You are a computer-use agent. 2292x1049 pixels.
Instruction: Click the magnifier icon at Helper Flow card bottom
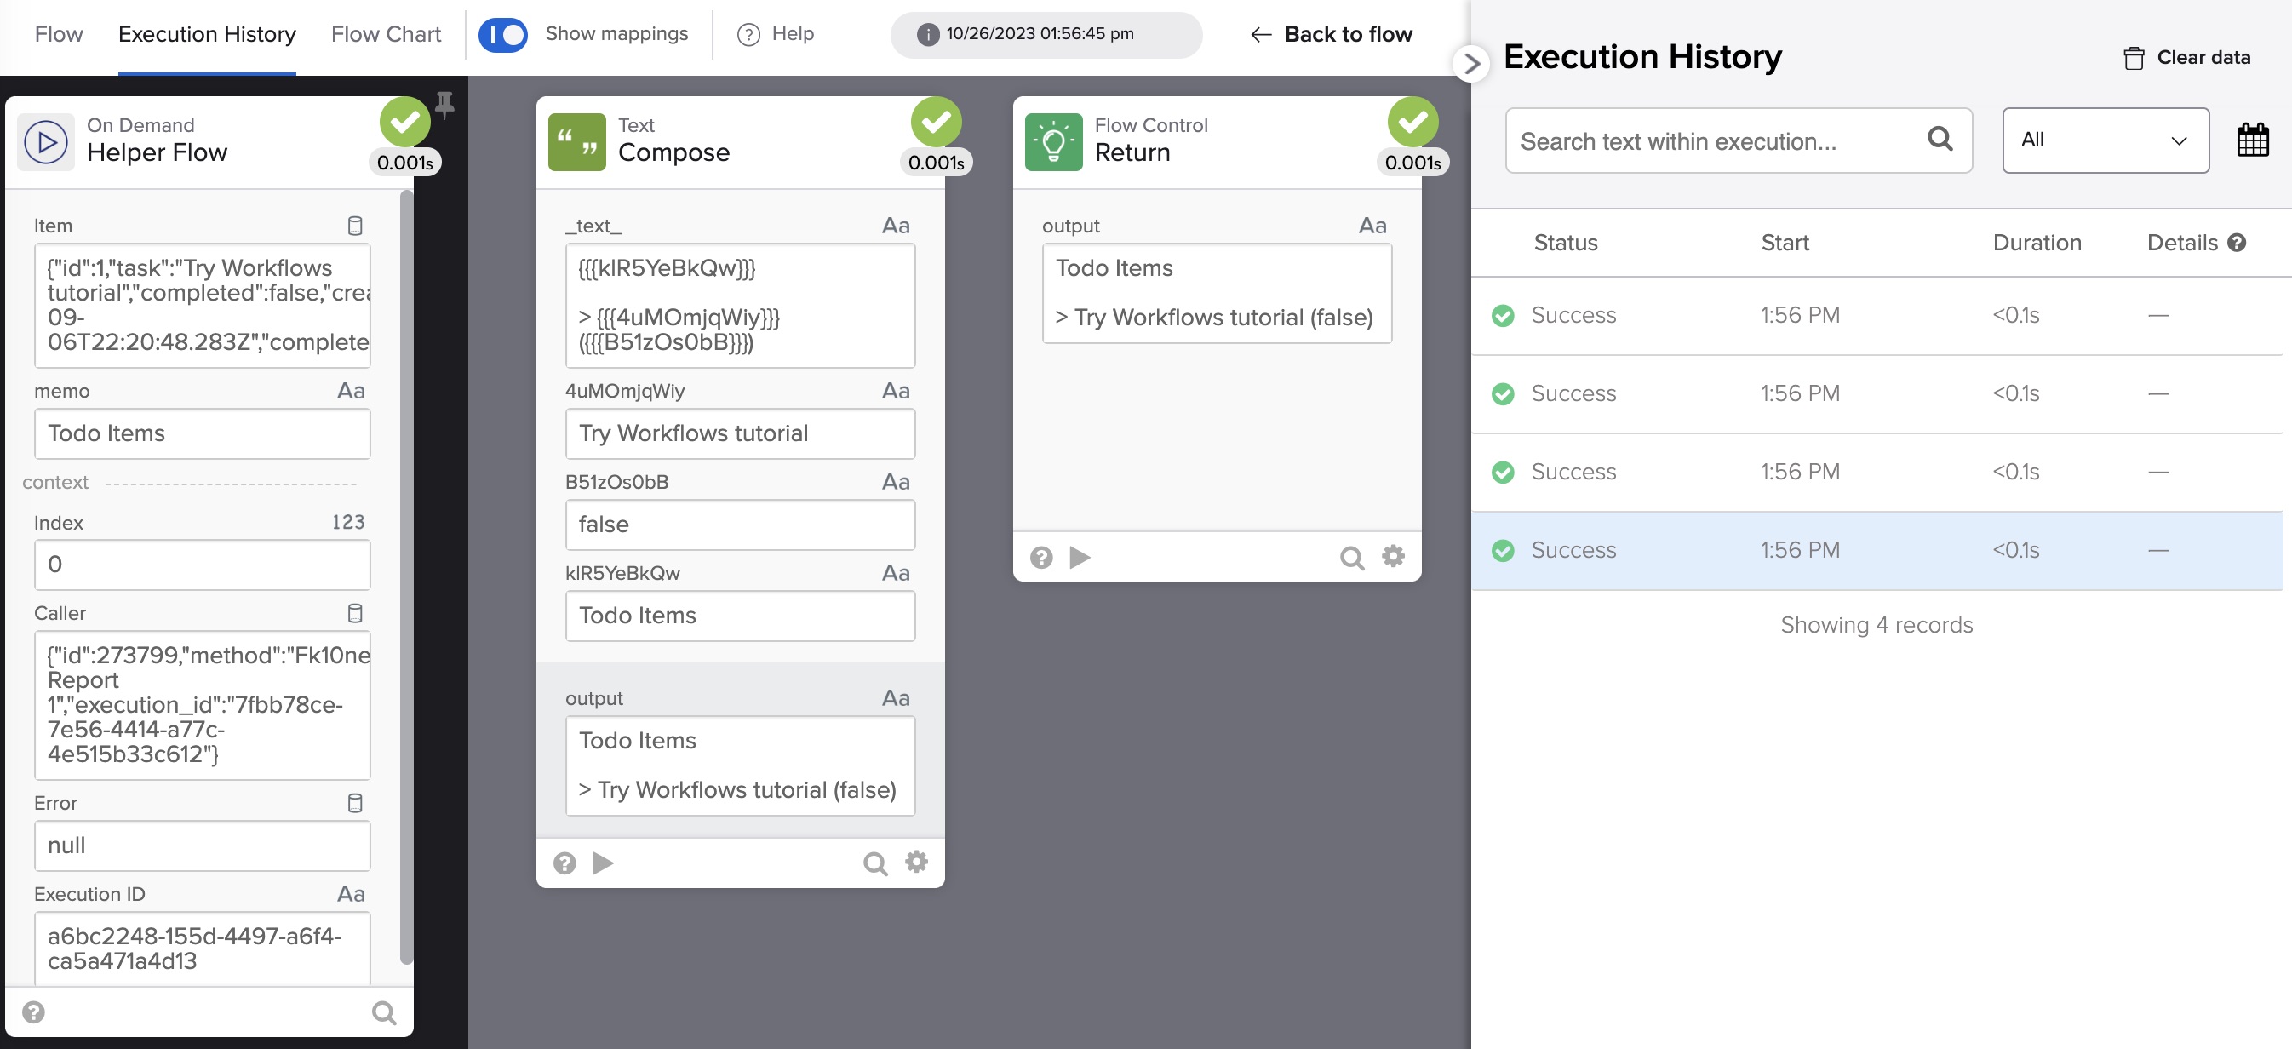(x=383, y=1012)
